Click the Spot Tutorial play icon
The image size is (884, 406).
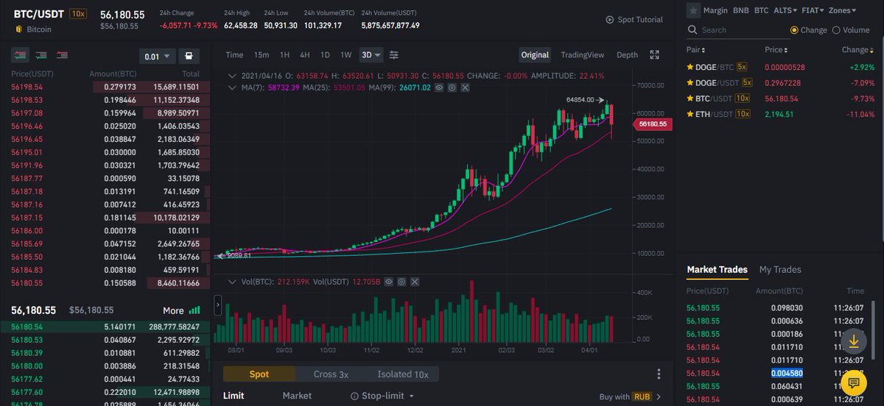tap(609, 20)
